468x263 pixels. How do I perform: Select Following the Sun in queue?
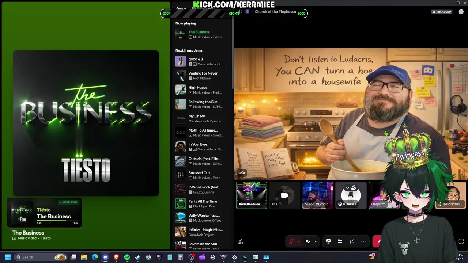point(203,104)
